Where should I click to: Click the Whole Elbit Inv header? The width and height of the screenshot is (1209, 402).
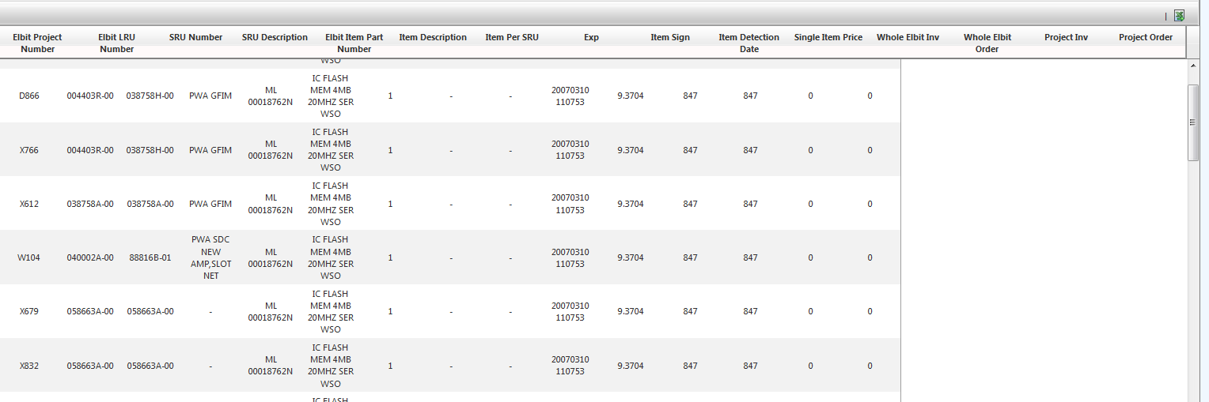pos(908,37)
